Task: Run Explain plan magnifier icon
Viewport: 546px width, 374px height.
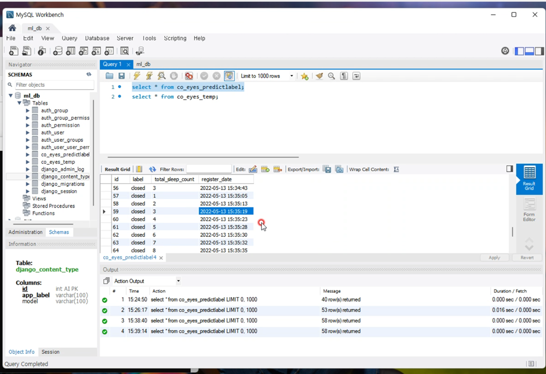Action: [161, 76]
